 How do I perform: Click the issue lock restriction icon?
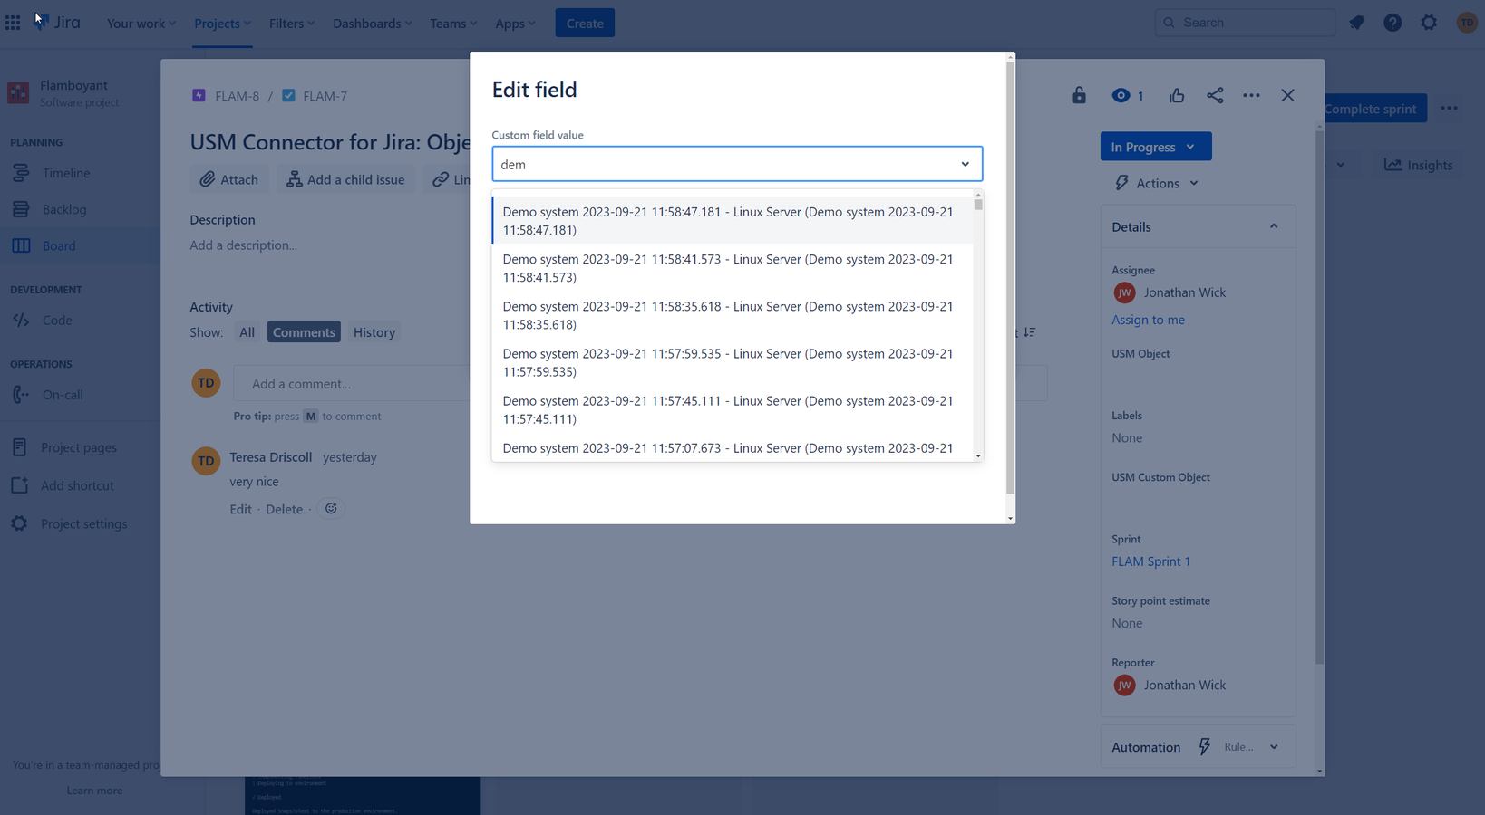(1079, 95)
